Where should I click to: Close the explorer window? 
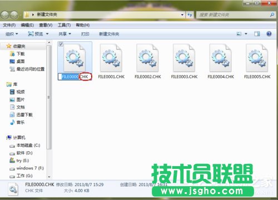coord(269,3)
